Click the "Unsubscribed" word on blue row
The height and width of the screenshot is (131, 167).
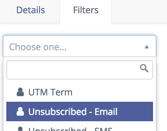[x=57, y=111]
